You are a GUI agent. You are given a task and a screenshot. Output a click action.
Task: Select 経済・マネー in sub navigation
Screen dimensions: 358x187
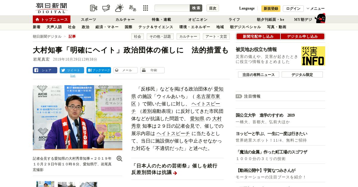[107, 27]
